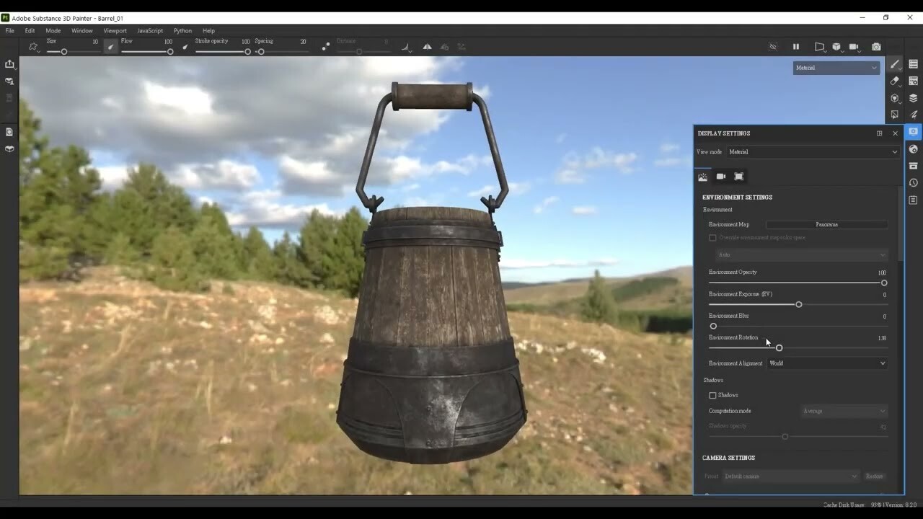923x519 pixels.
Task: Click the Panorama environment map button
Action: (x=827, y=224)
